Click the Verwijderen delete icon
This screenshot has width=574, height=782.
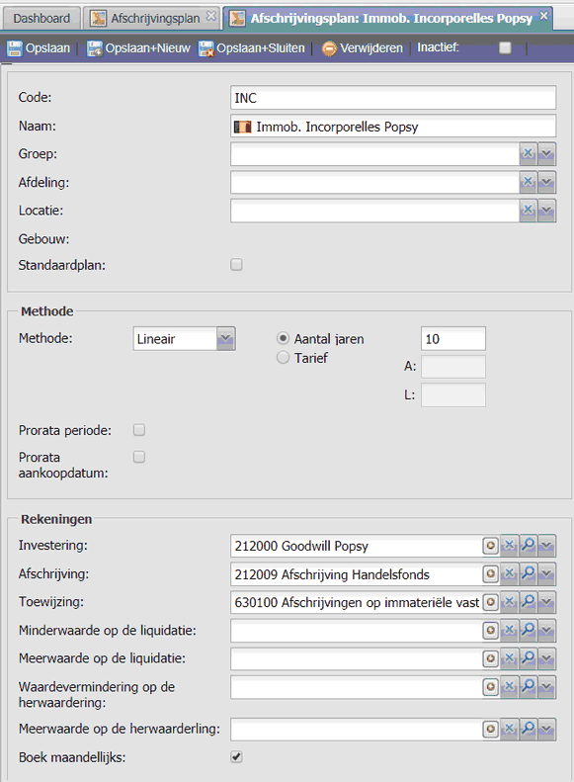[329, 48]
